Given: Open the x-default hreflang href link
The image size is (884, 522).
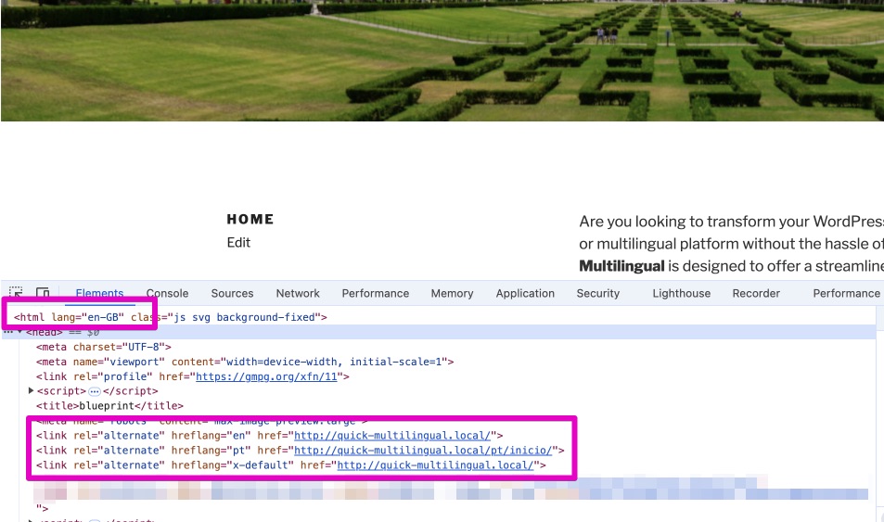Looking at the screenshot, I should (x=435, y=465).
